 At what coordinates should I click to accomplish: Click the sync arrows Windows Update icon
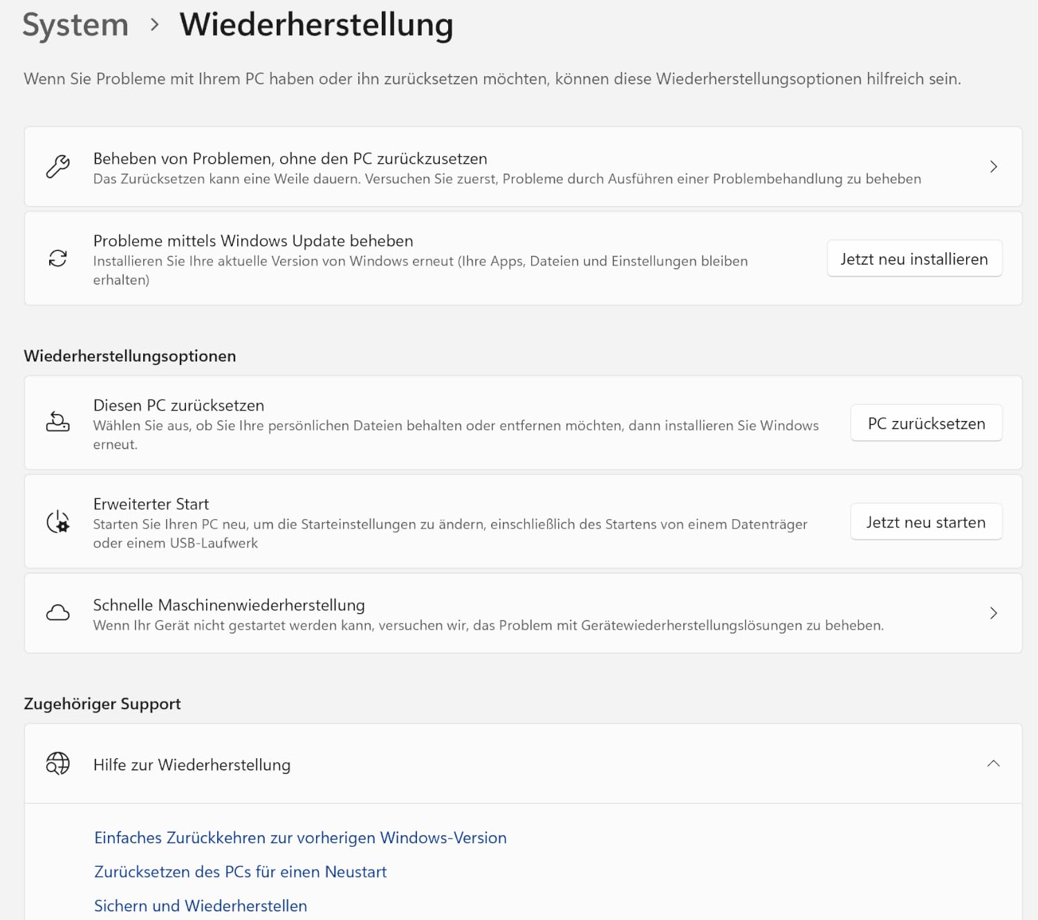tap(58, 259)
